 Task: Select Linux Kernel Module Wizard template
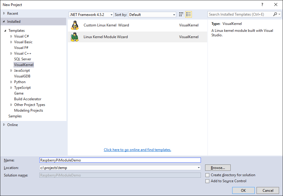[x=137, y=37]
